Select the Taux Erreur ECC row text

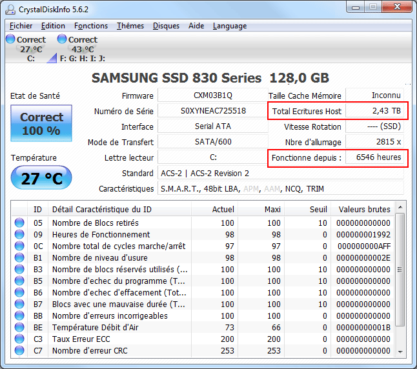[x=81, y=339]
